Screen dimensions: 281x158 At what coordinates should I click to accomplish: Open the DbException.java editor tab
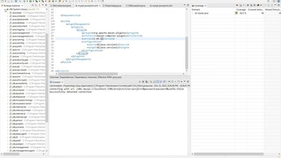click(137, 6)
